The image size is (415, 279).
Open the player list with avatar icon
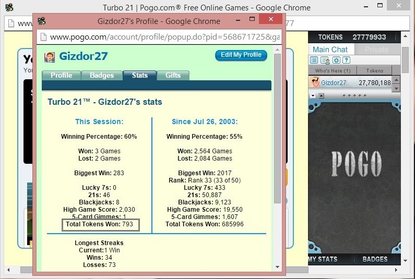point(325,60)
